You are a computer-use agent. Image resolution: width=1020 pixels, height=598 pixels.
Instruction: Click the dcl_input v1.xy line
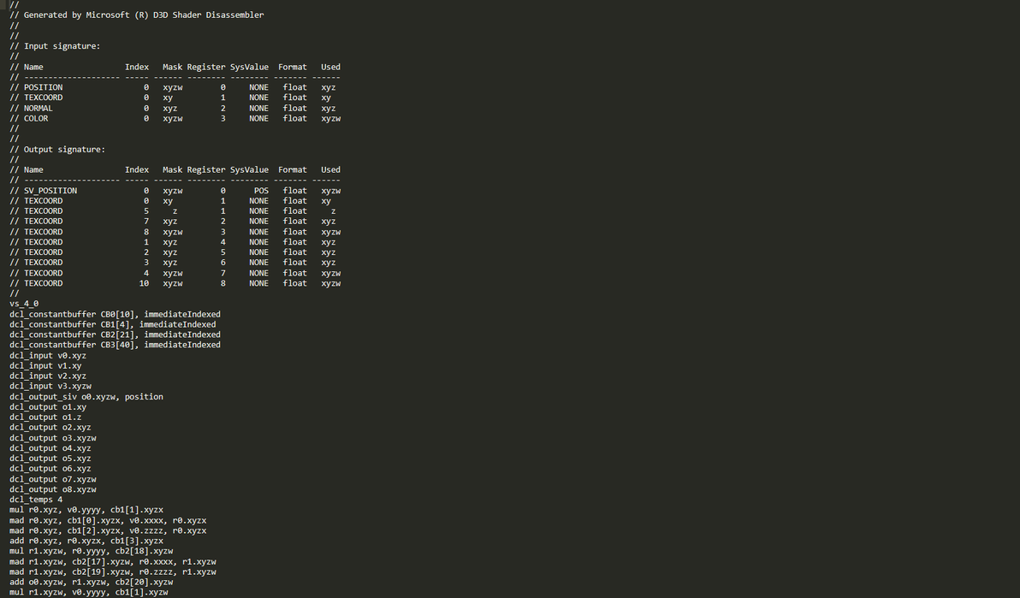45,365
